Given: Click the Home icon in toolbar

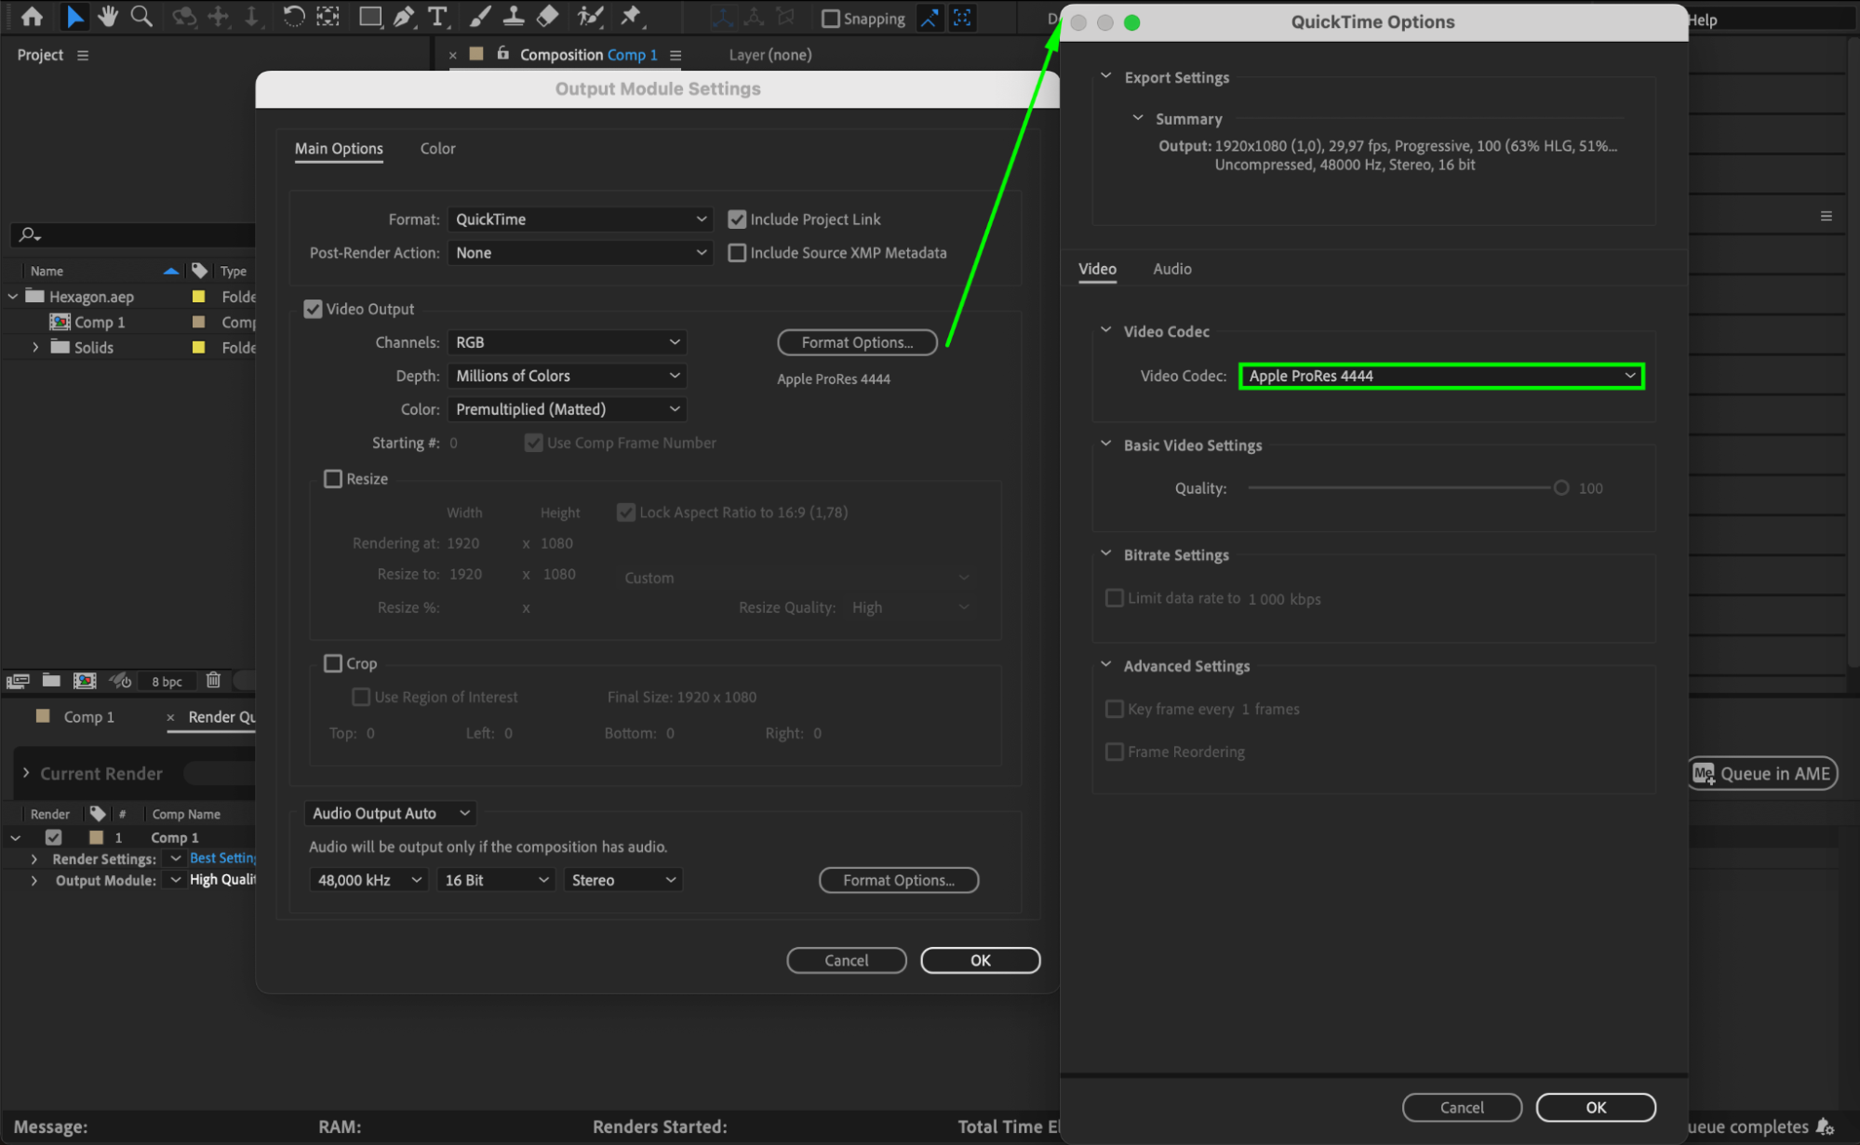Looking at the screenshot, I should tap(32, 17).
